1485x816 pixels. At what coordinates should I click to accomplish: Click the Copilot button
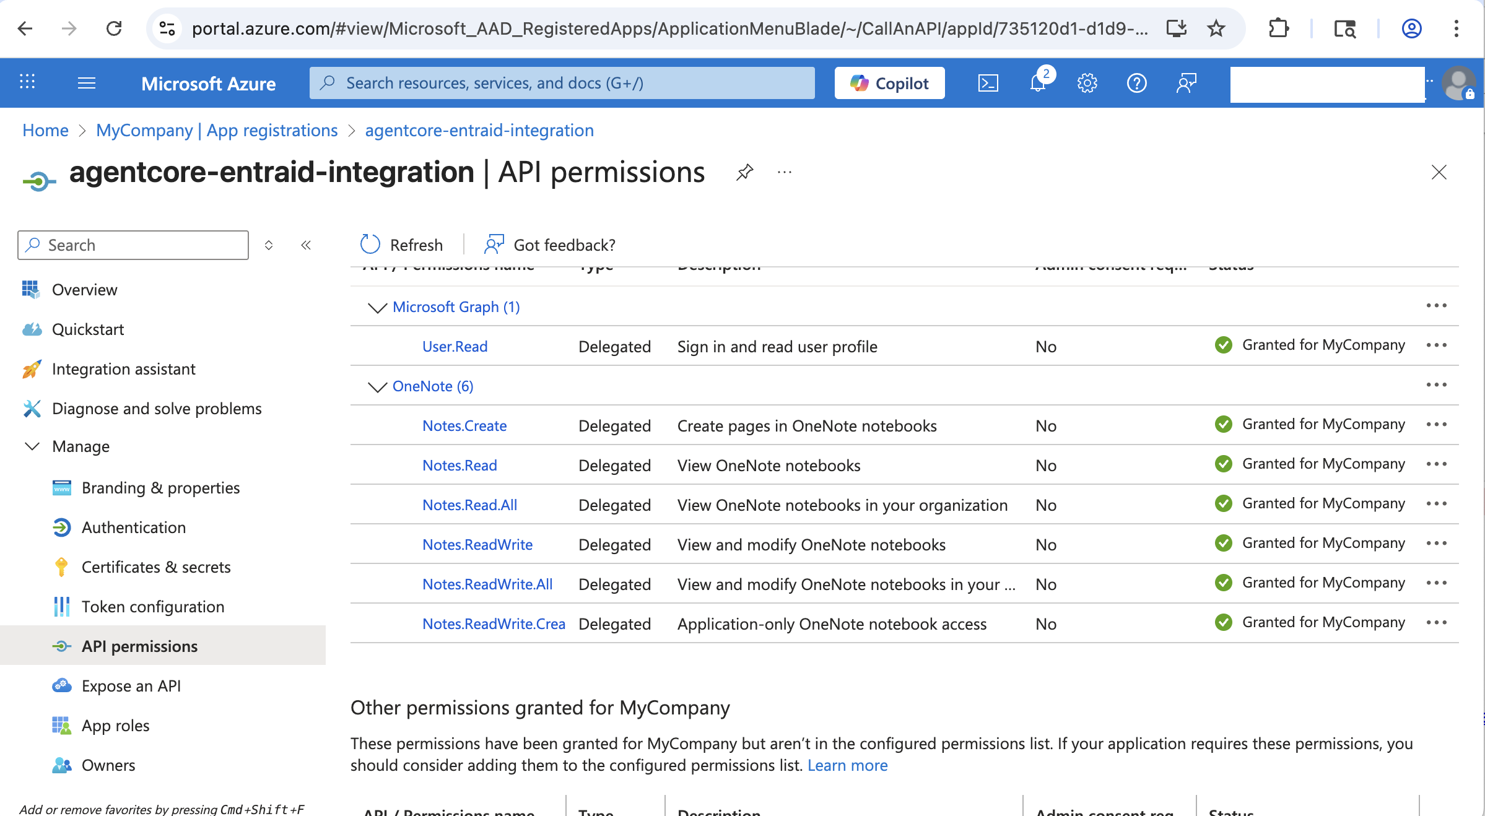[x=889, y=83]
